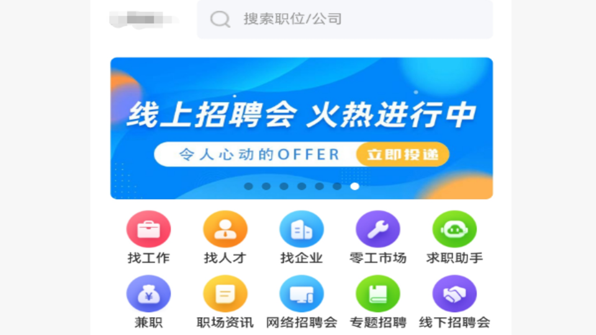Tap the 找人才 person icon
The image size is (596, 335).
225,229
